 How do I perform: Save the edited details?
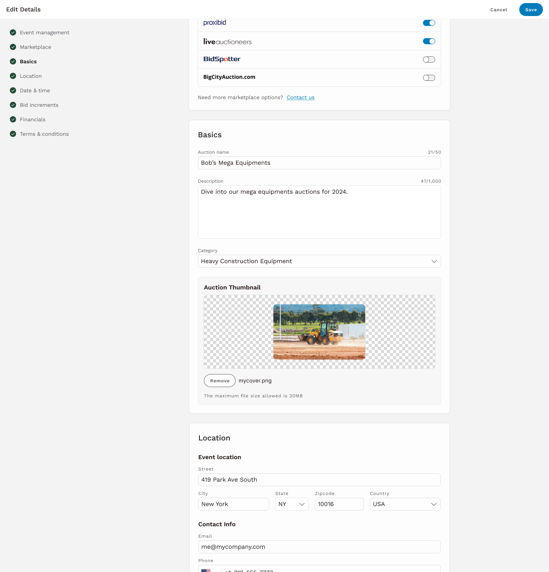click(x=531, y=10)
